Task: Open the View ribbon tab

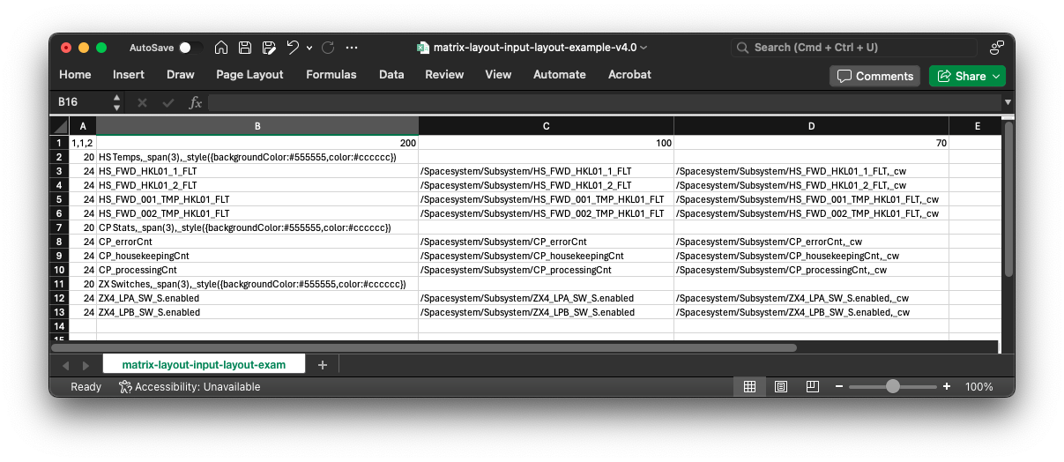Action: click(498, 75)
